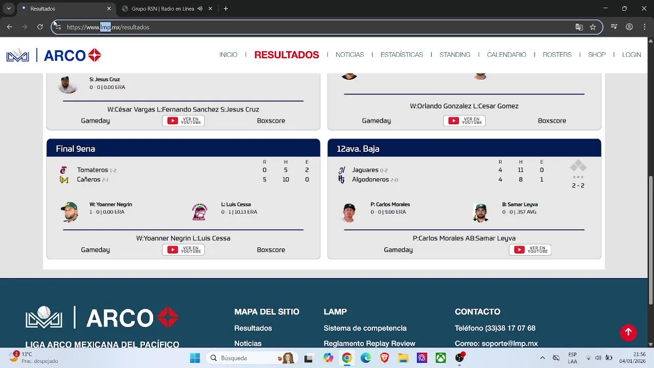The width and height of the screenshot is (654, 368).
Task: Open Boxscore for César Vargas game
Action: point(271,121)
